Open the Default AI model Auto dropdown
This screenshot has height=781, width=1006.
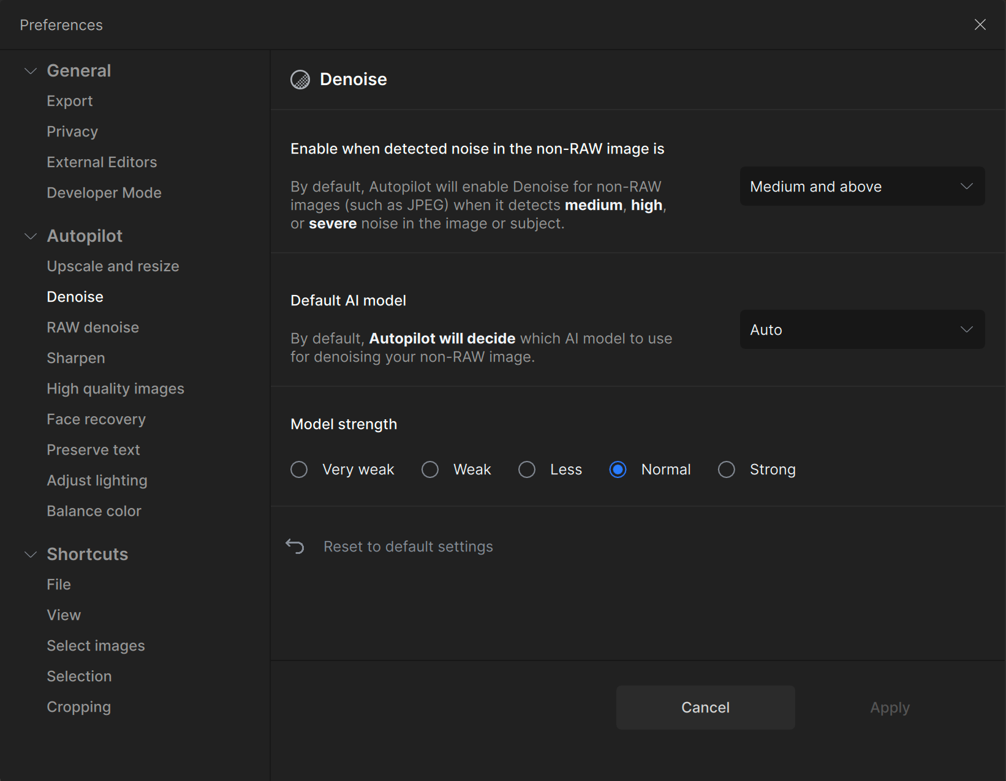pos(861,330)
